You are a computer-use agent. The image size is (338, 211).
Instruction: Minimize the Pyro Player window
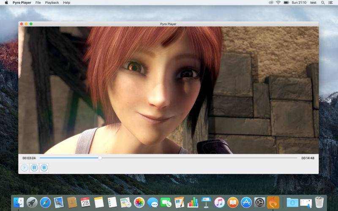pyautogui.click(x=26, y=24)
